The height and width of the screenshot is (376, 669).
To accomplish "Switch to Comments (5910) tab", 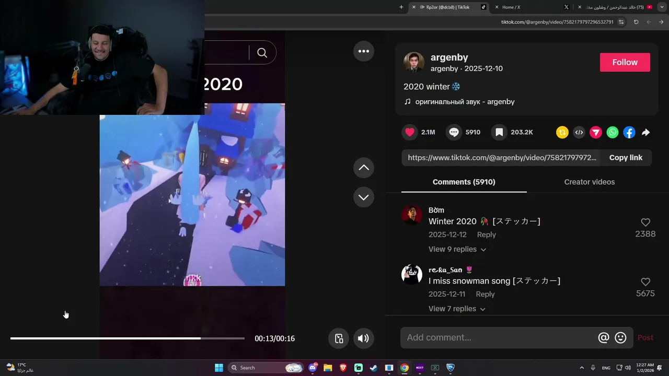I will tap(464, 182).
